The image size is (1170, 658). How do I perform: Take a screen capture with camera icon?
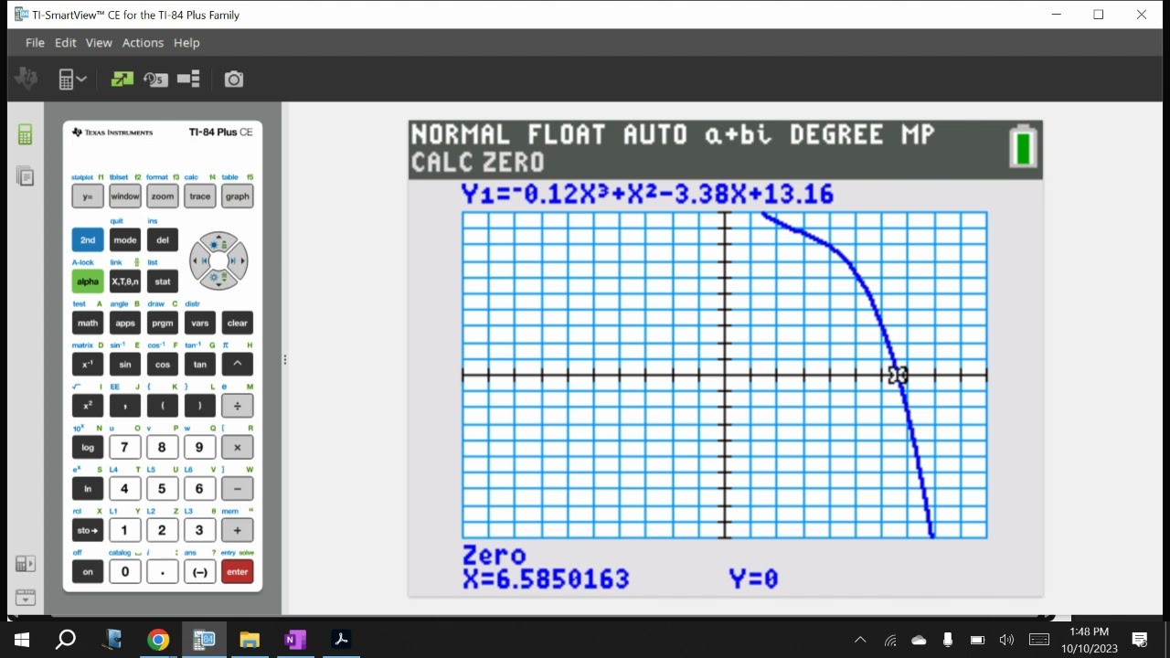tap(234, 80)
